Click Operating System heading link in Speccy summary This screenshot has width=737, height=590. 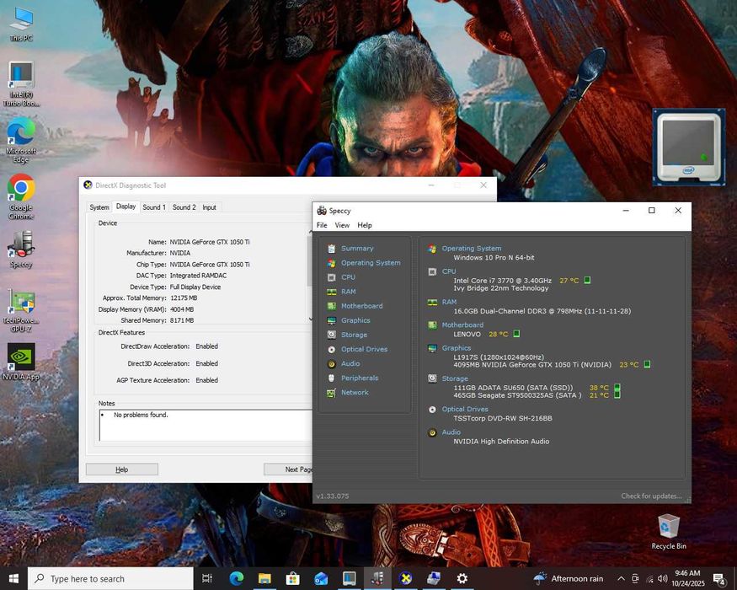(x=472, y=249)
